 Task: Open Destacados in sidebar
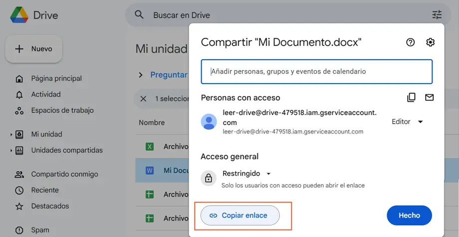click(50, 206)
